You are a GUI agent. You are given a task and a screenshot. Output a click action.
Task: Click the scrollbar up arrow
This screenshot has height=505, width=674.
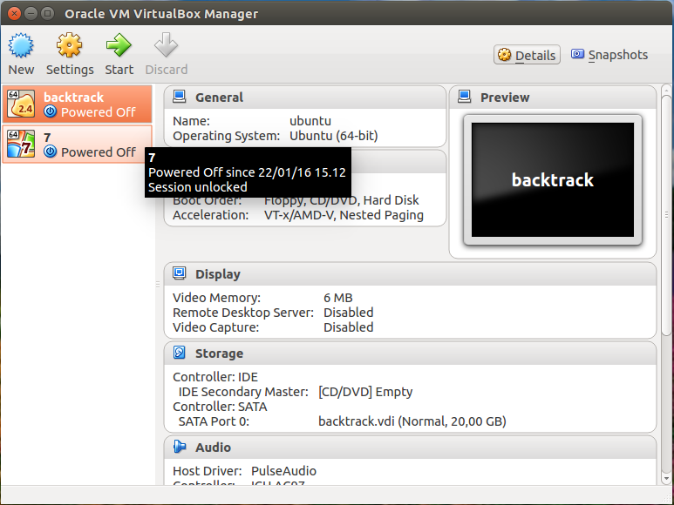pyautogui.click(x=666, y=90)
